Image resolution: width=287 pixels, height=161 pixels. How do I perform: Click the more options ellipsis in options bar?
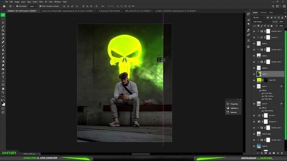coord(103,6)
